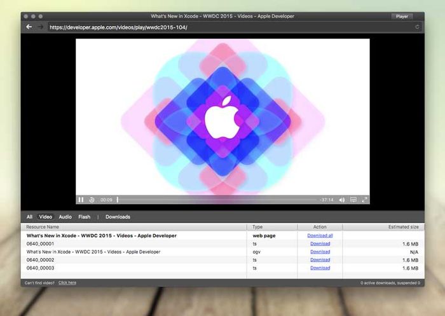
Task: Skip back with the rewind icon
Action: (x=92, y=200)
